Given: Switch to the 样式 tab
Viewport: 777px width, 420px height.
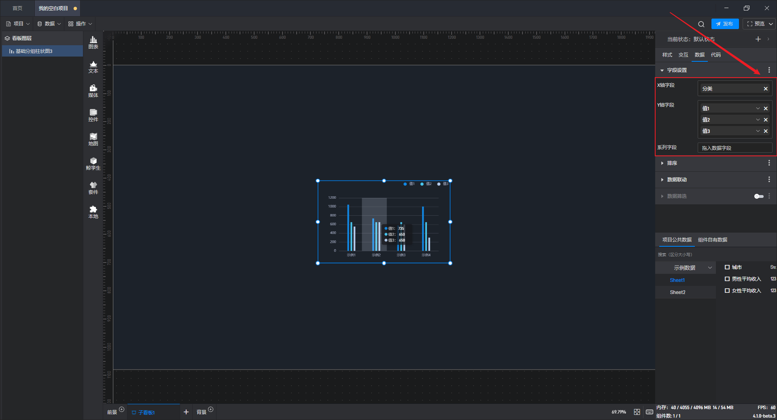Looking at the screenshot, I should [x=667, y=55].
